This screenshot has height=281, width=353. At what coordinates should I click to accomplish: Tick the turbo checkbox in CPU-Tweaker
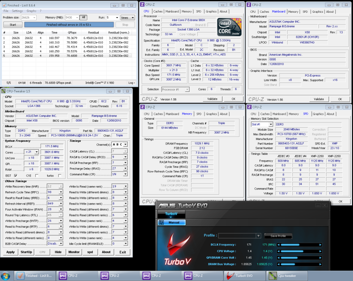(x=60, y=175)
